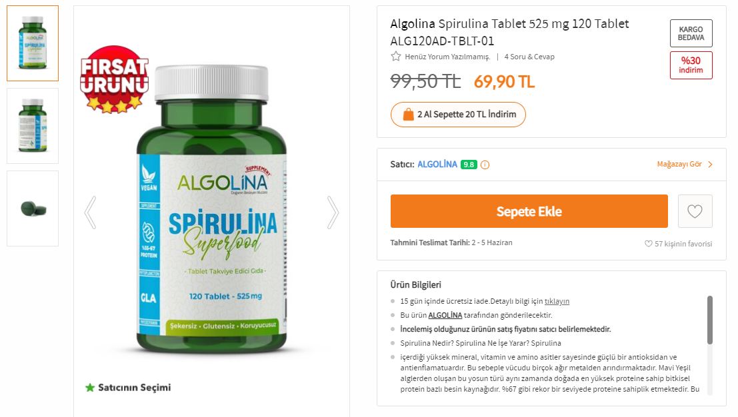Click the seller rating info icon
This screenshot has width=738, height=417.
click(485, 165)
